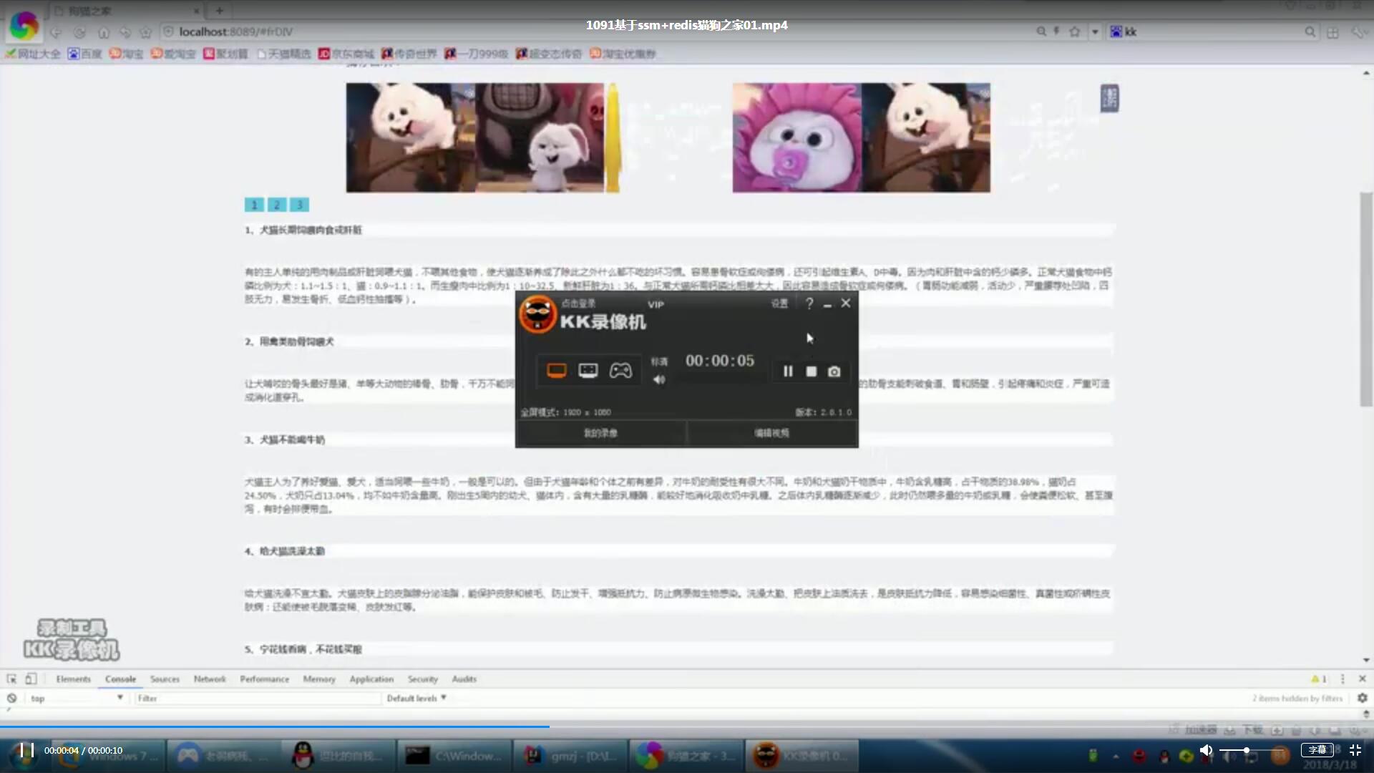Switch to the Security devtools tab
Image resolution: width=1374 pixels, height=773 pixels.
[x=423, y=679]
